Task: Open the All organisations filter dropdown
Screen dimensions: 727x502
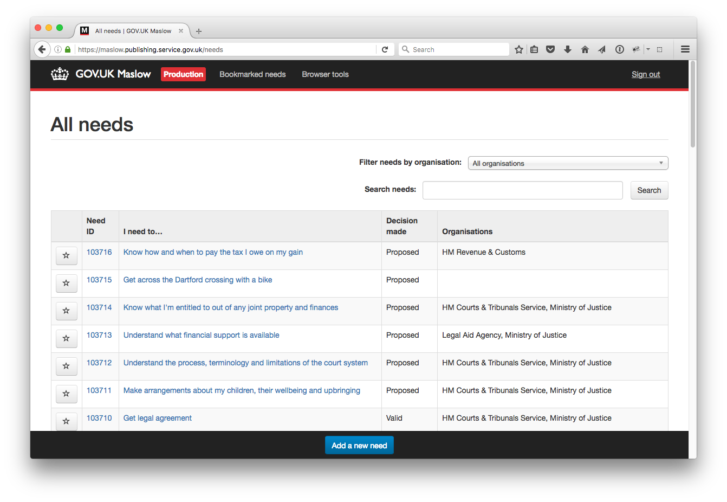Action: tap(568, 163)
